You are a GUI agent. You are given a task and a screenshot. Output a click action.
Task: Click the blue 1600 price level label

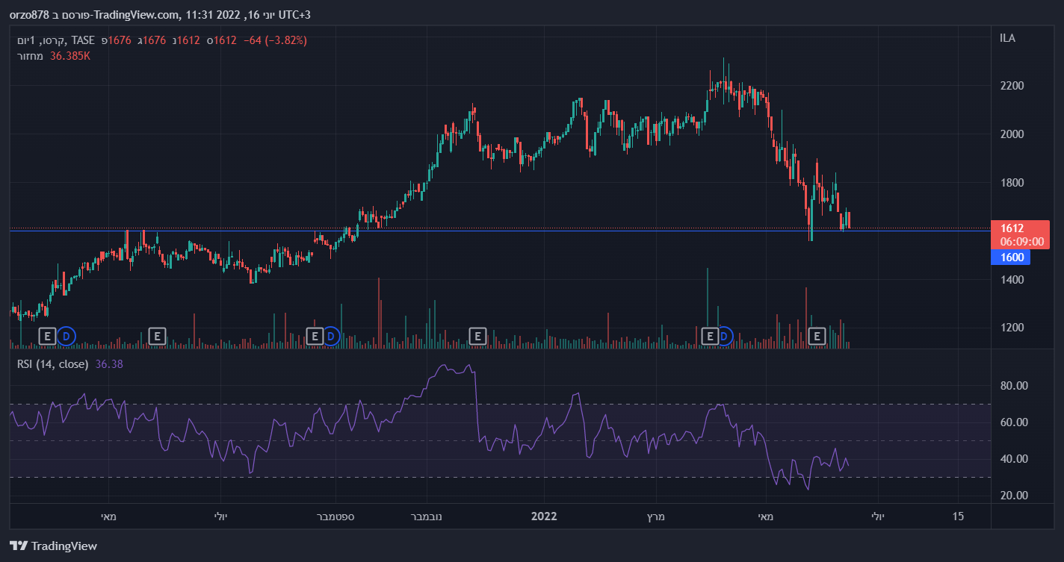coord(1010,257)
